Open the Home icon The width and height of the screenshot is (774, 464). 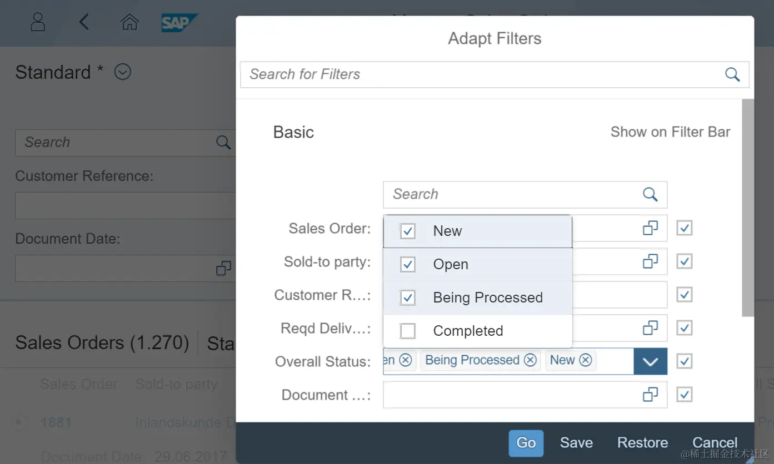click(x=129, y=22)
